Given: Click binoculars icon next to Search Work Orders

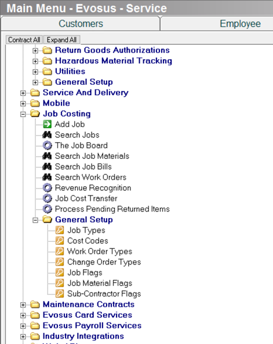Looking at the screenshot, I should point(47,177).
